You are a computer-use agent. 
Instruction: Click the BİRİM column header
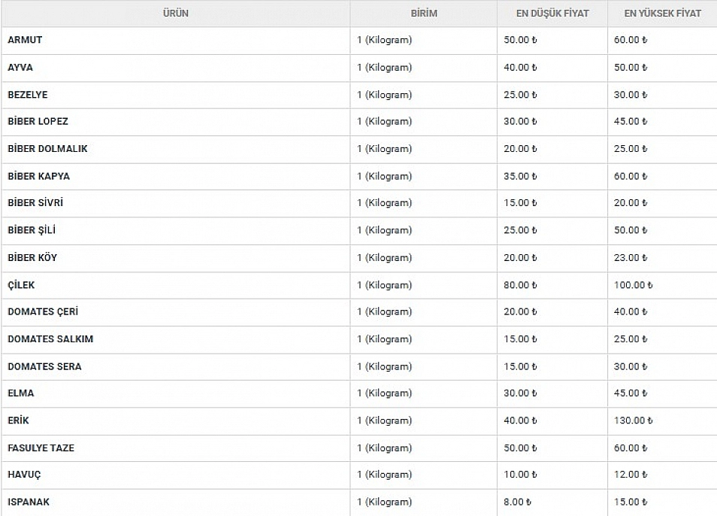tap(424, 14)
